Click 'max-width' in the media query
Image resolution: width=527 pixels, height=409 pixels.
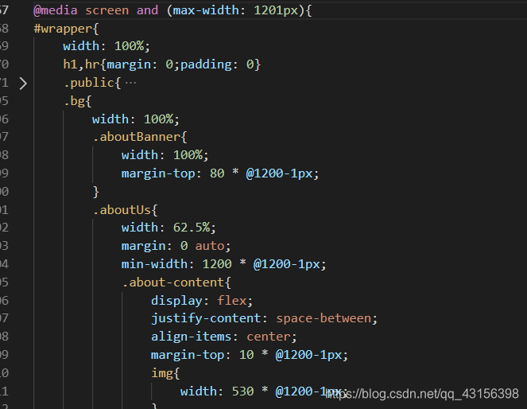[x=206, y=10]
